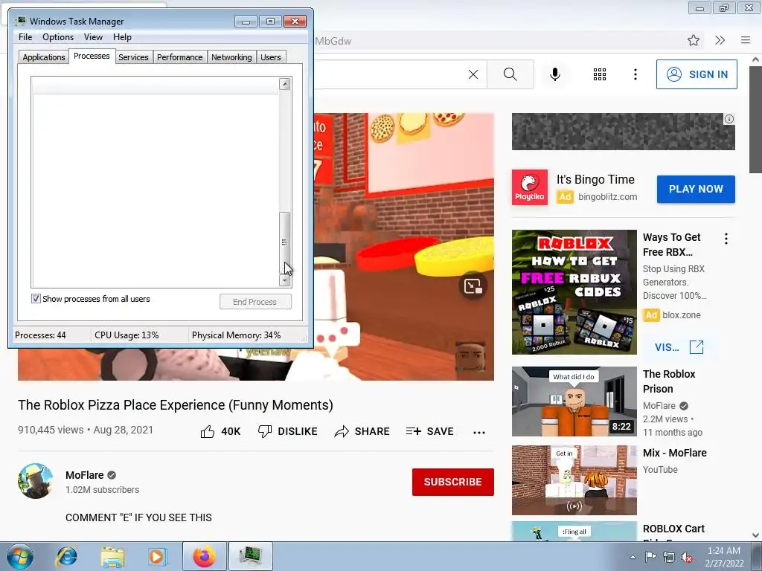Open Task Manager File menu
Viewport: 762px width, 571px height.
25,37
